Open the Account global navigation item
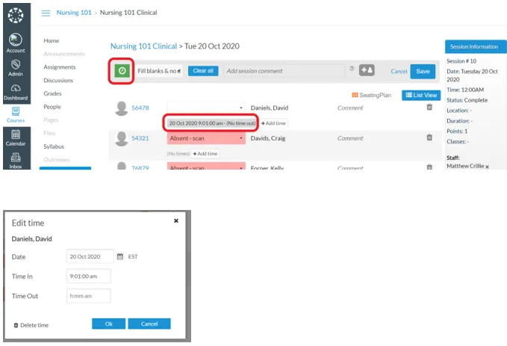The image size is (507, 346). (x=16, y=43)
